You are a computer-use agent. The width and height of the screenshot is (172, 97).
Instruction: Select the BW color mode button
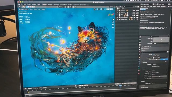tap(156, 59)
